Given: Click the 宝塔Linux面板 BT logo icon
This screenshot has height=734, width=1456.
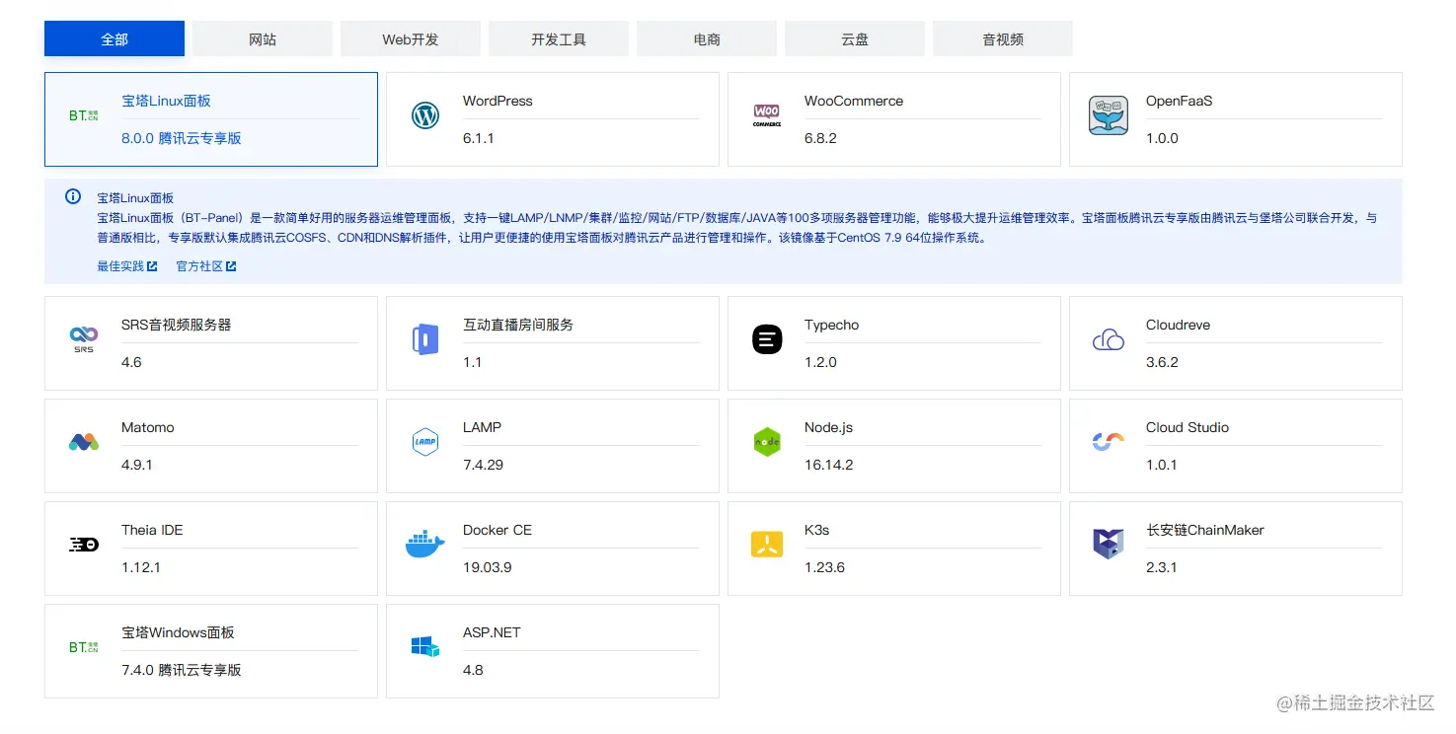Looking at the screenshot, I should [84, 115].
